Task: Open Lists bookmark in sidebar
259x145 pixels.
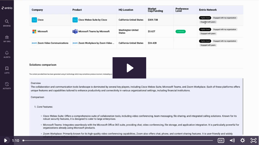Action: [x=7, y=70]
